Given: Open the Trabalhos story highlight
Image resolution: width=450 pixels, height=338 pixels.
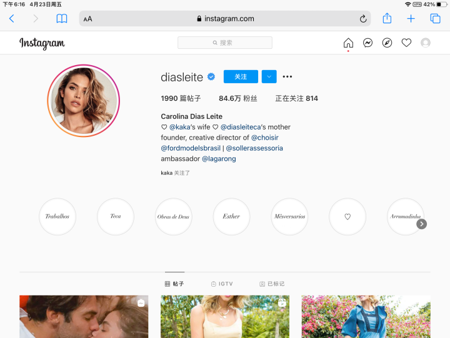Looking at the screenshot, I should (x=57, y=217).
